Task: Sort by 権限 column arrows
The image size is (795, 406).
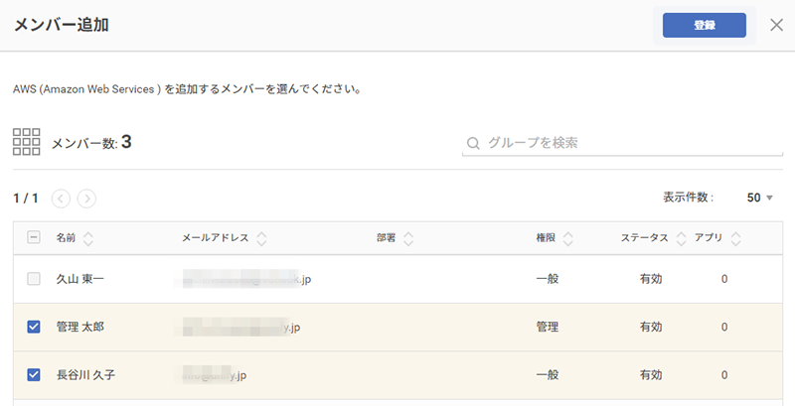Action: pyautogui.click(x=567, y=238)
